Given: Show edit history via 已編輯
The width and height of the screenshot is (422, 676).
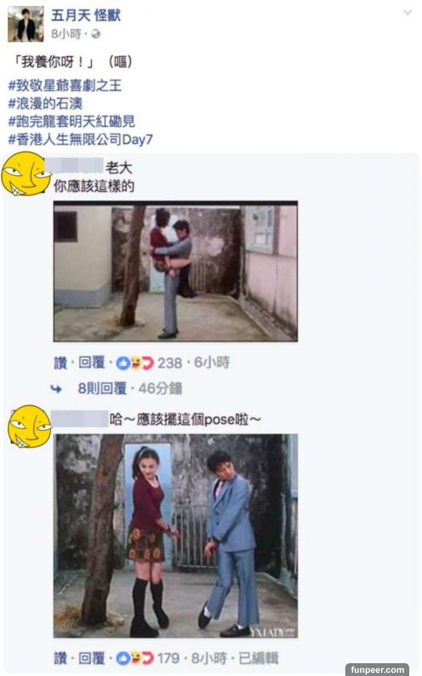Looking at the screenshot, I should point(258,658).
